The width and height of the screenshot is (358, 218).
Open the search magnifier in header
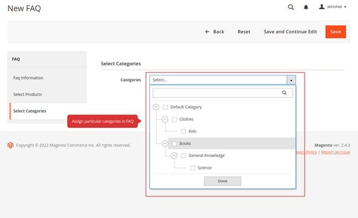click(x=291, y=7)
